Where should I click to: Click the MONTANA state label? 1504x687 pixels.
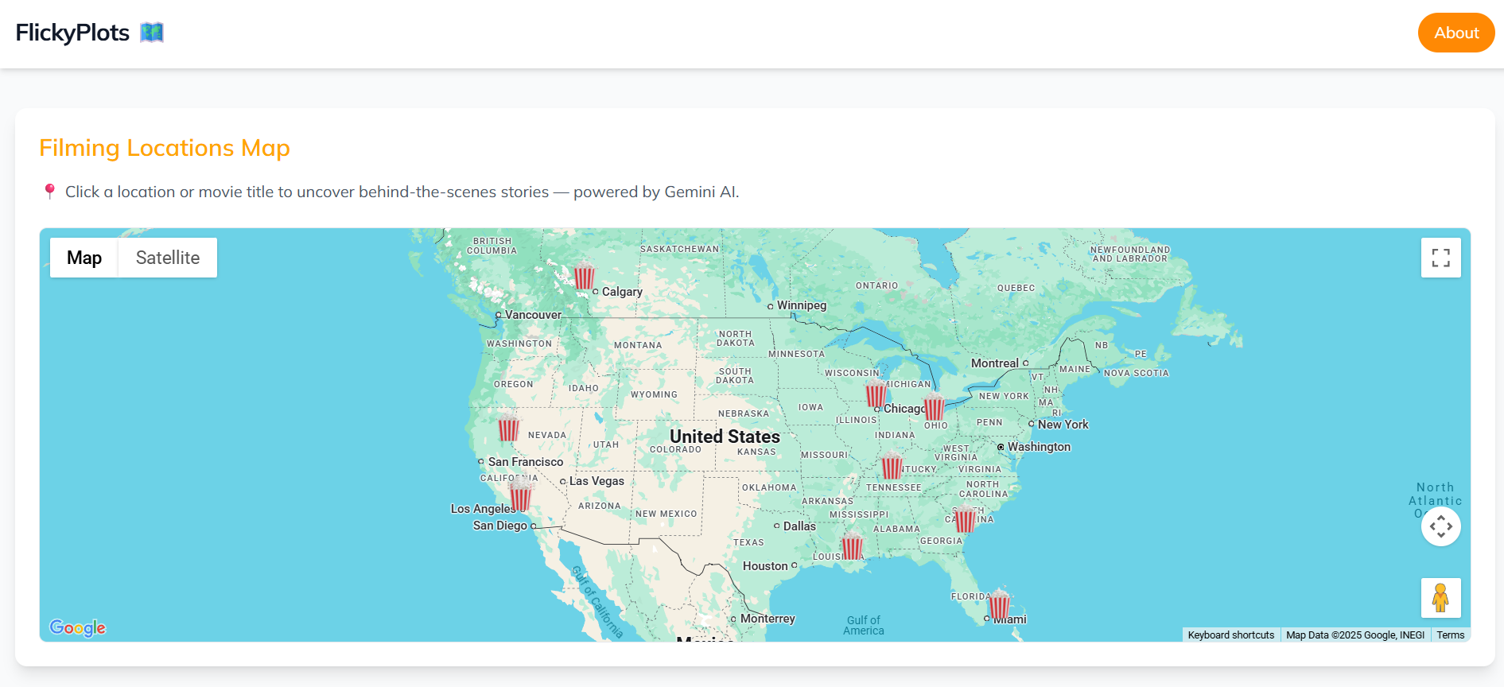point(638,346)
